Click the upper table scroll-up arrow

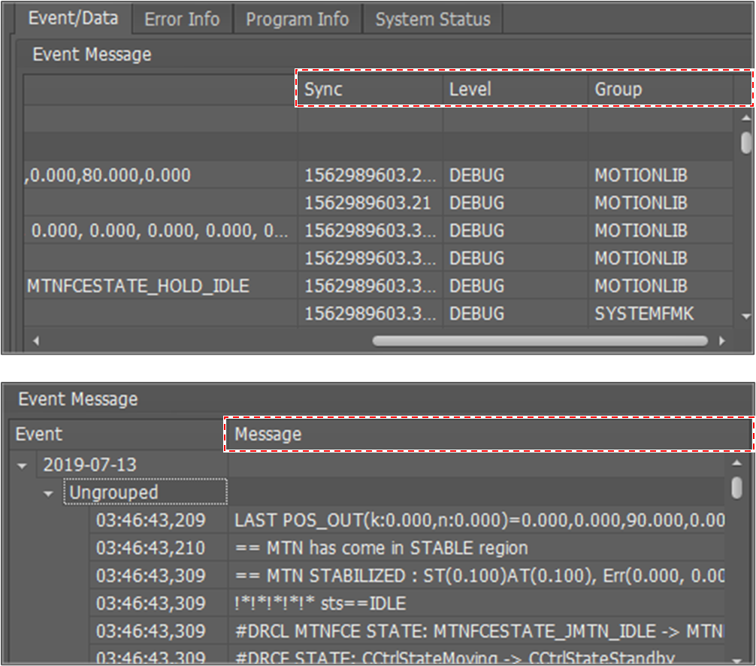point(745,118)
